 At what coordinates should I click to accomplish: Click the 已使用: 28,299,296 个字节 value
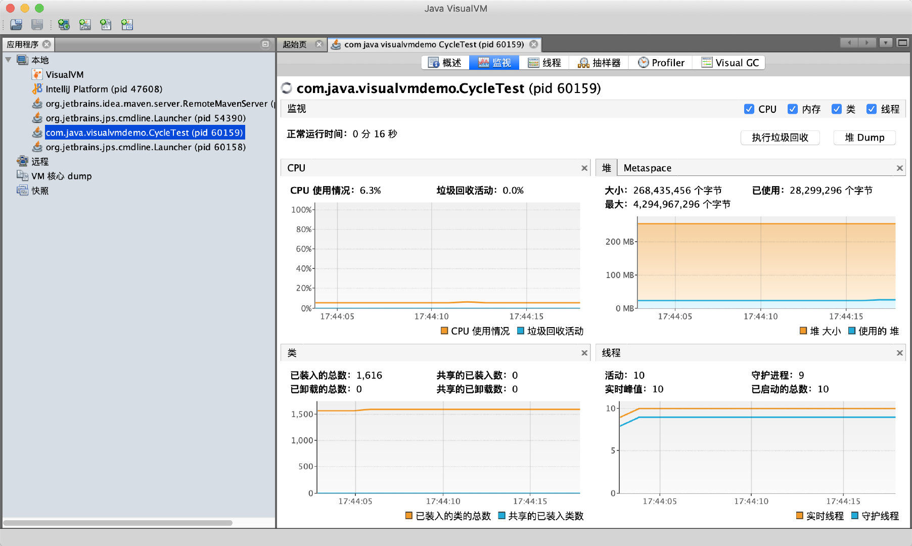[812, 191]
